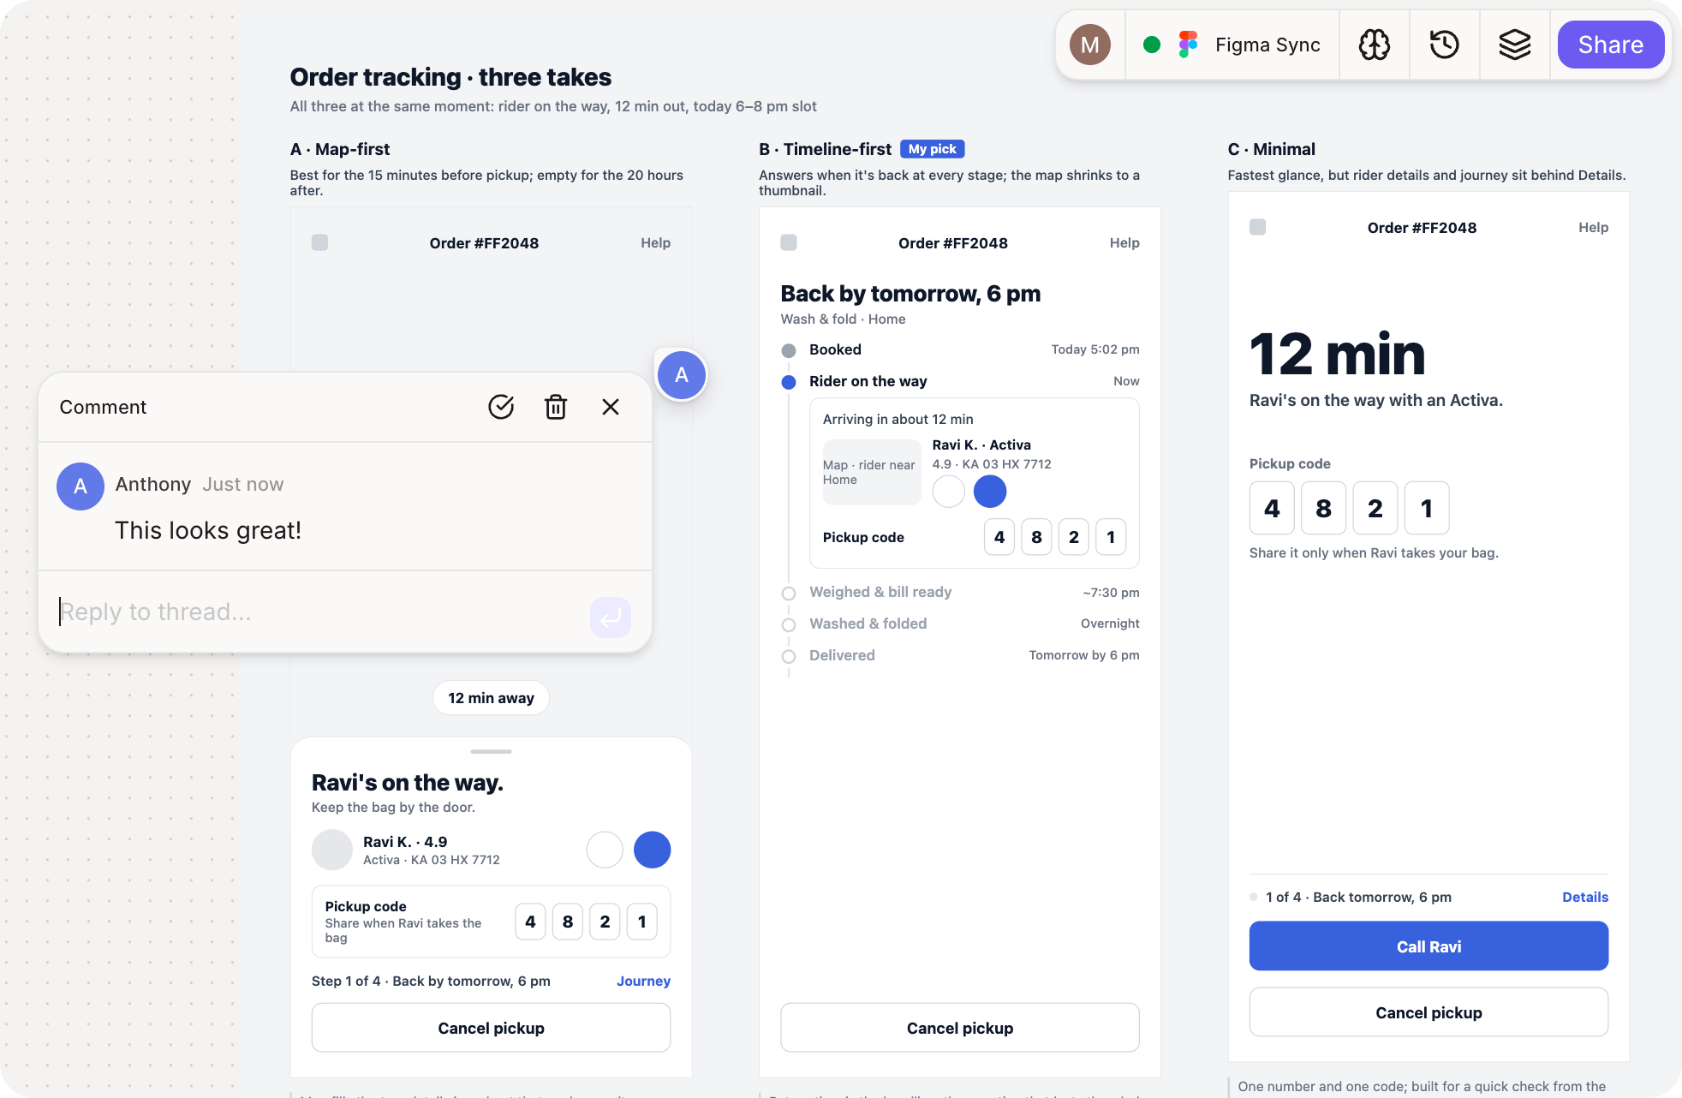Click Help in the Minimal card
The width and height of the screenshot is (1682, 1098).
click(1593, 228)
